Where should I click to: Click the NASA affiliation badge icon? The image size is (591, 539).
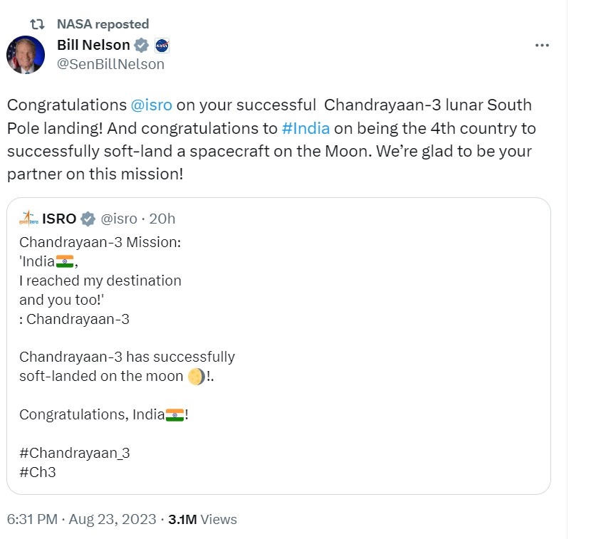(x=162, y=46)
